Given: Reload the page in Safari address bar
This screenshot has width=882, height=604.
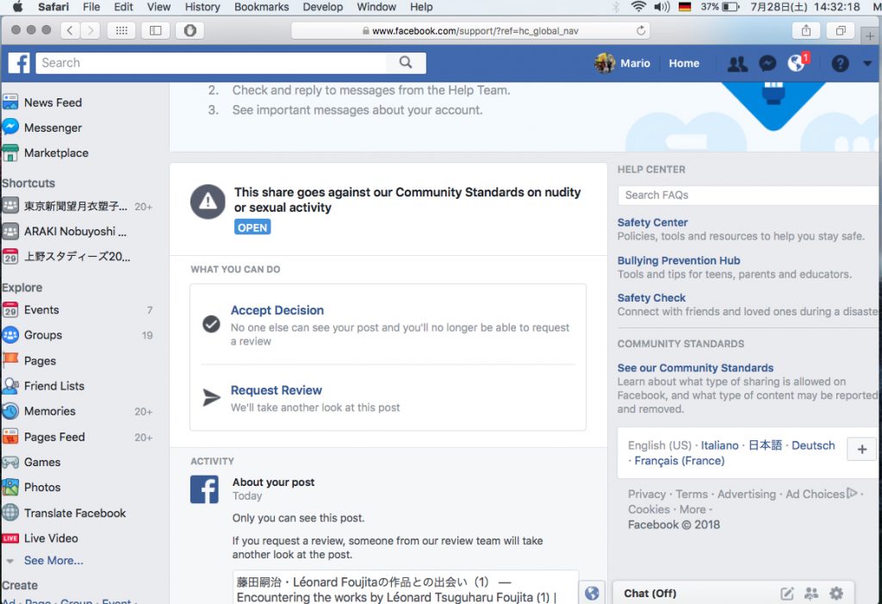Looking at the screenshot, I should click(x=640, y=30).
